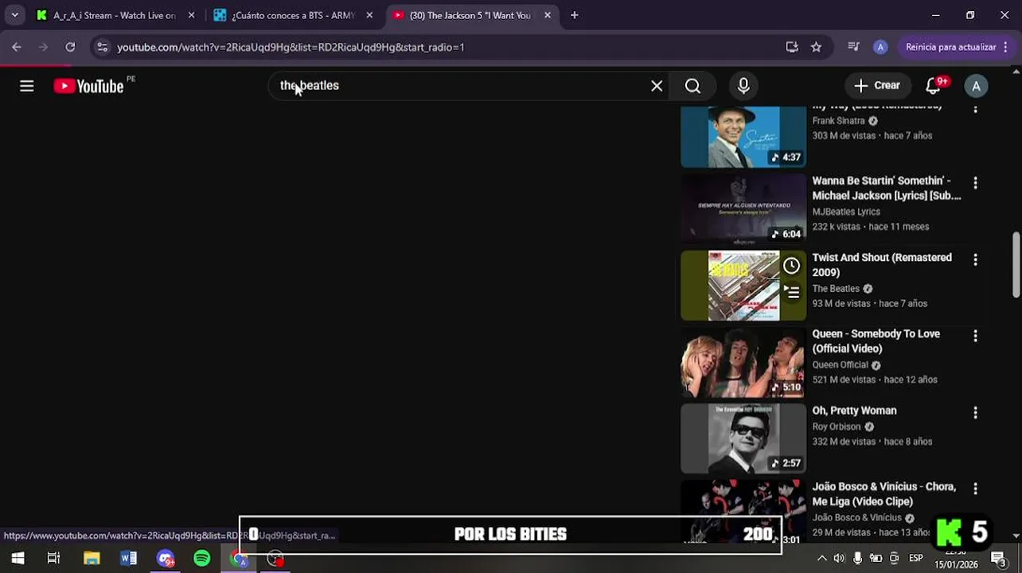Open options for Twist And Shout video
The image size is (1022, 573).
pyautogui.click(x=975, y=259)
